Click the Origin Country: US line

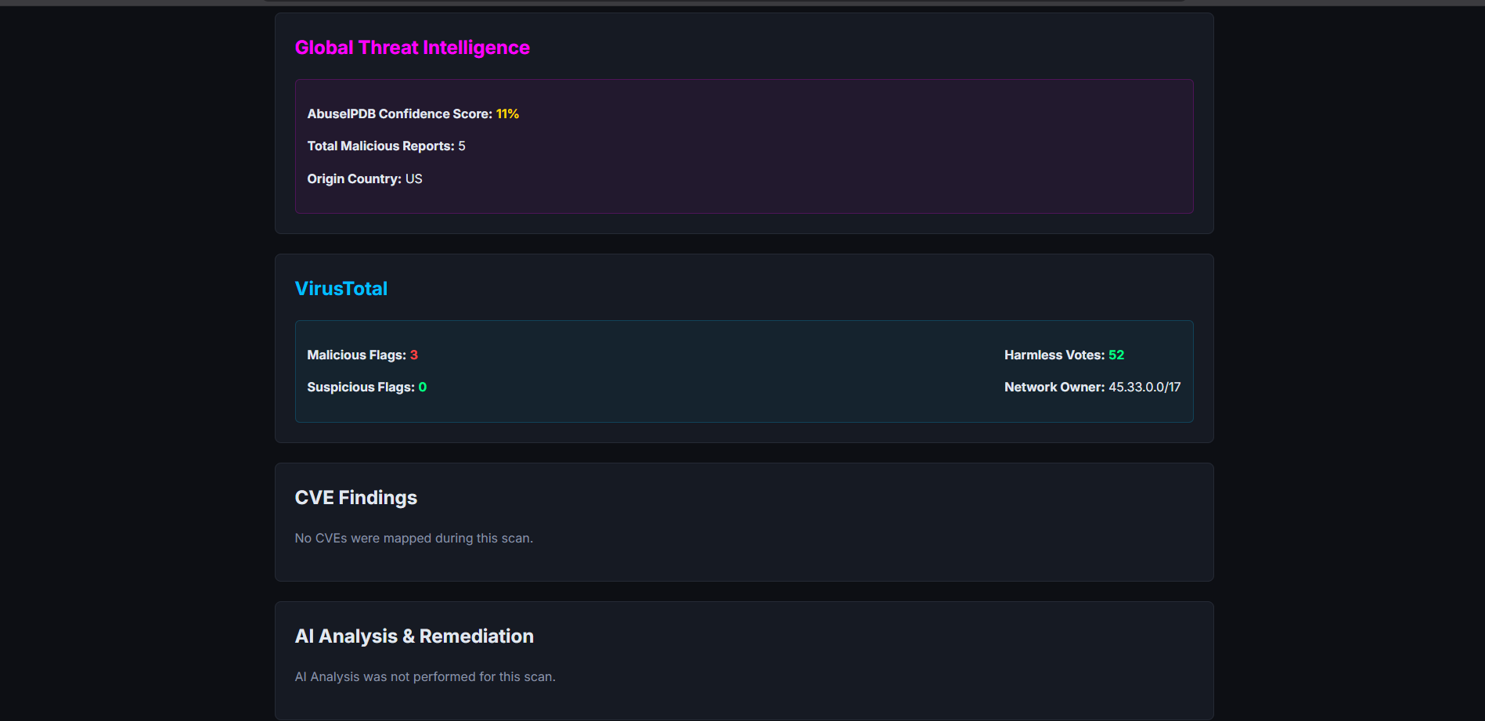click(x=365, y=179)
